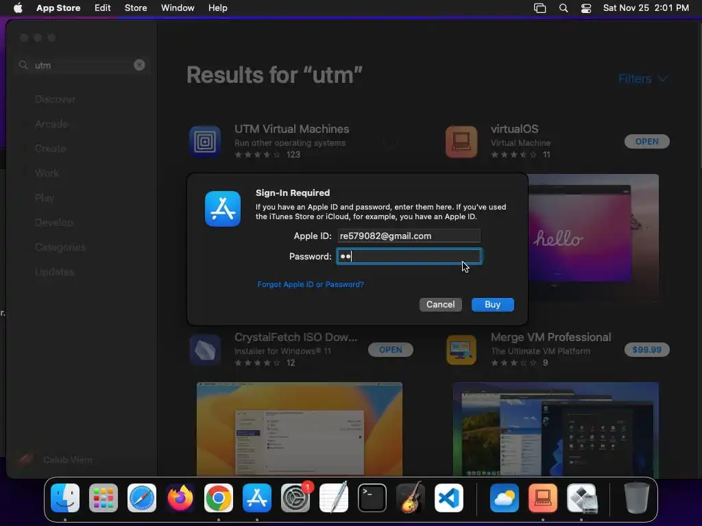
Task: Open System Preferences in the Dock
Action: [295, 498]
